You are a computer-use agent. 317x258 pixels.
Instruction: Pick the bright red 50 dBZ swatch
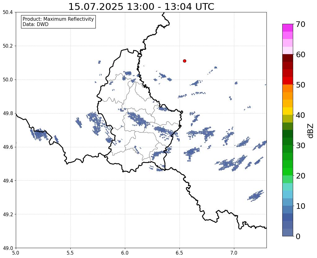[x=288, y=81]
